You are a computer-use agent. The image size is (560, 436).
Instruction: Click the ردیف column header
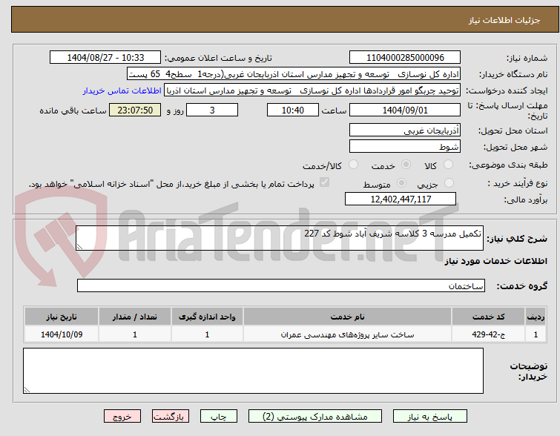[536, 317]
